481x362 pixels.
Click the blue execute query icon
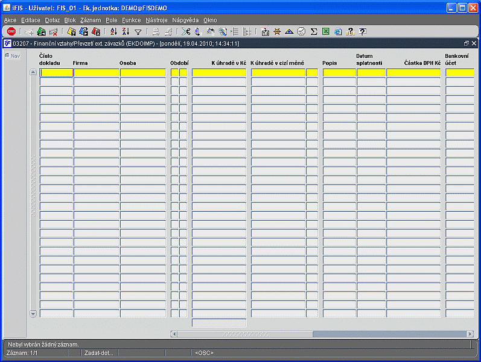pos(83,31)
